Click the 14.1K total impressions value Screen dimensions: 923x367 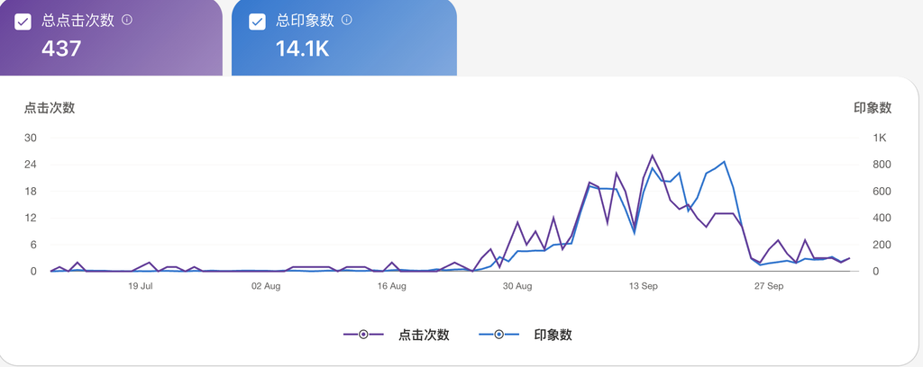click(303, 49)
